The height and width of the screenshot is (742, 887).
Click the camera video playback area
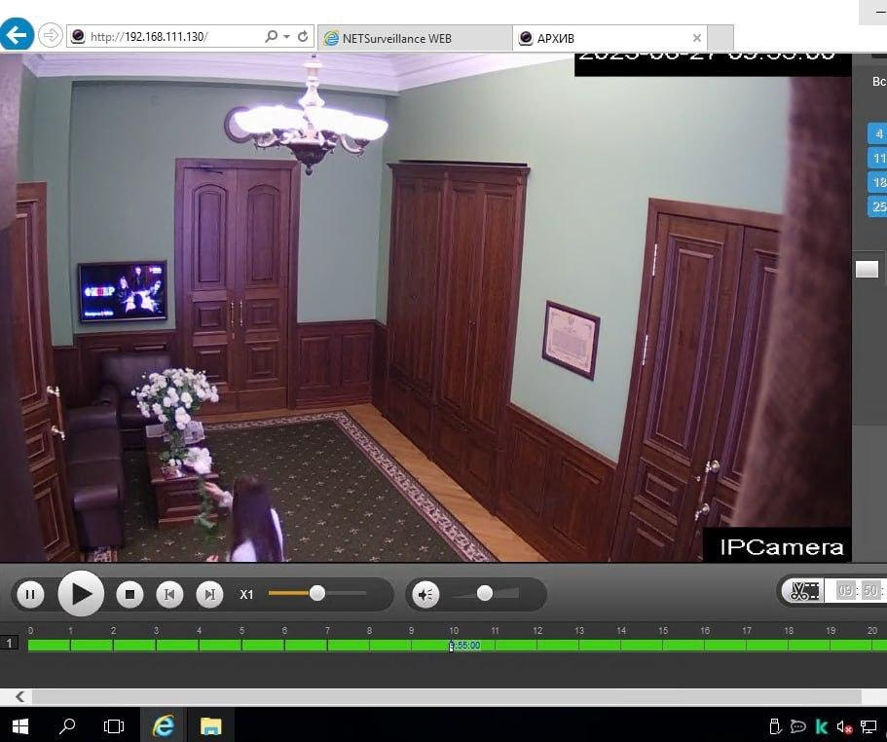click(425, 308)
